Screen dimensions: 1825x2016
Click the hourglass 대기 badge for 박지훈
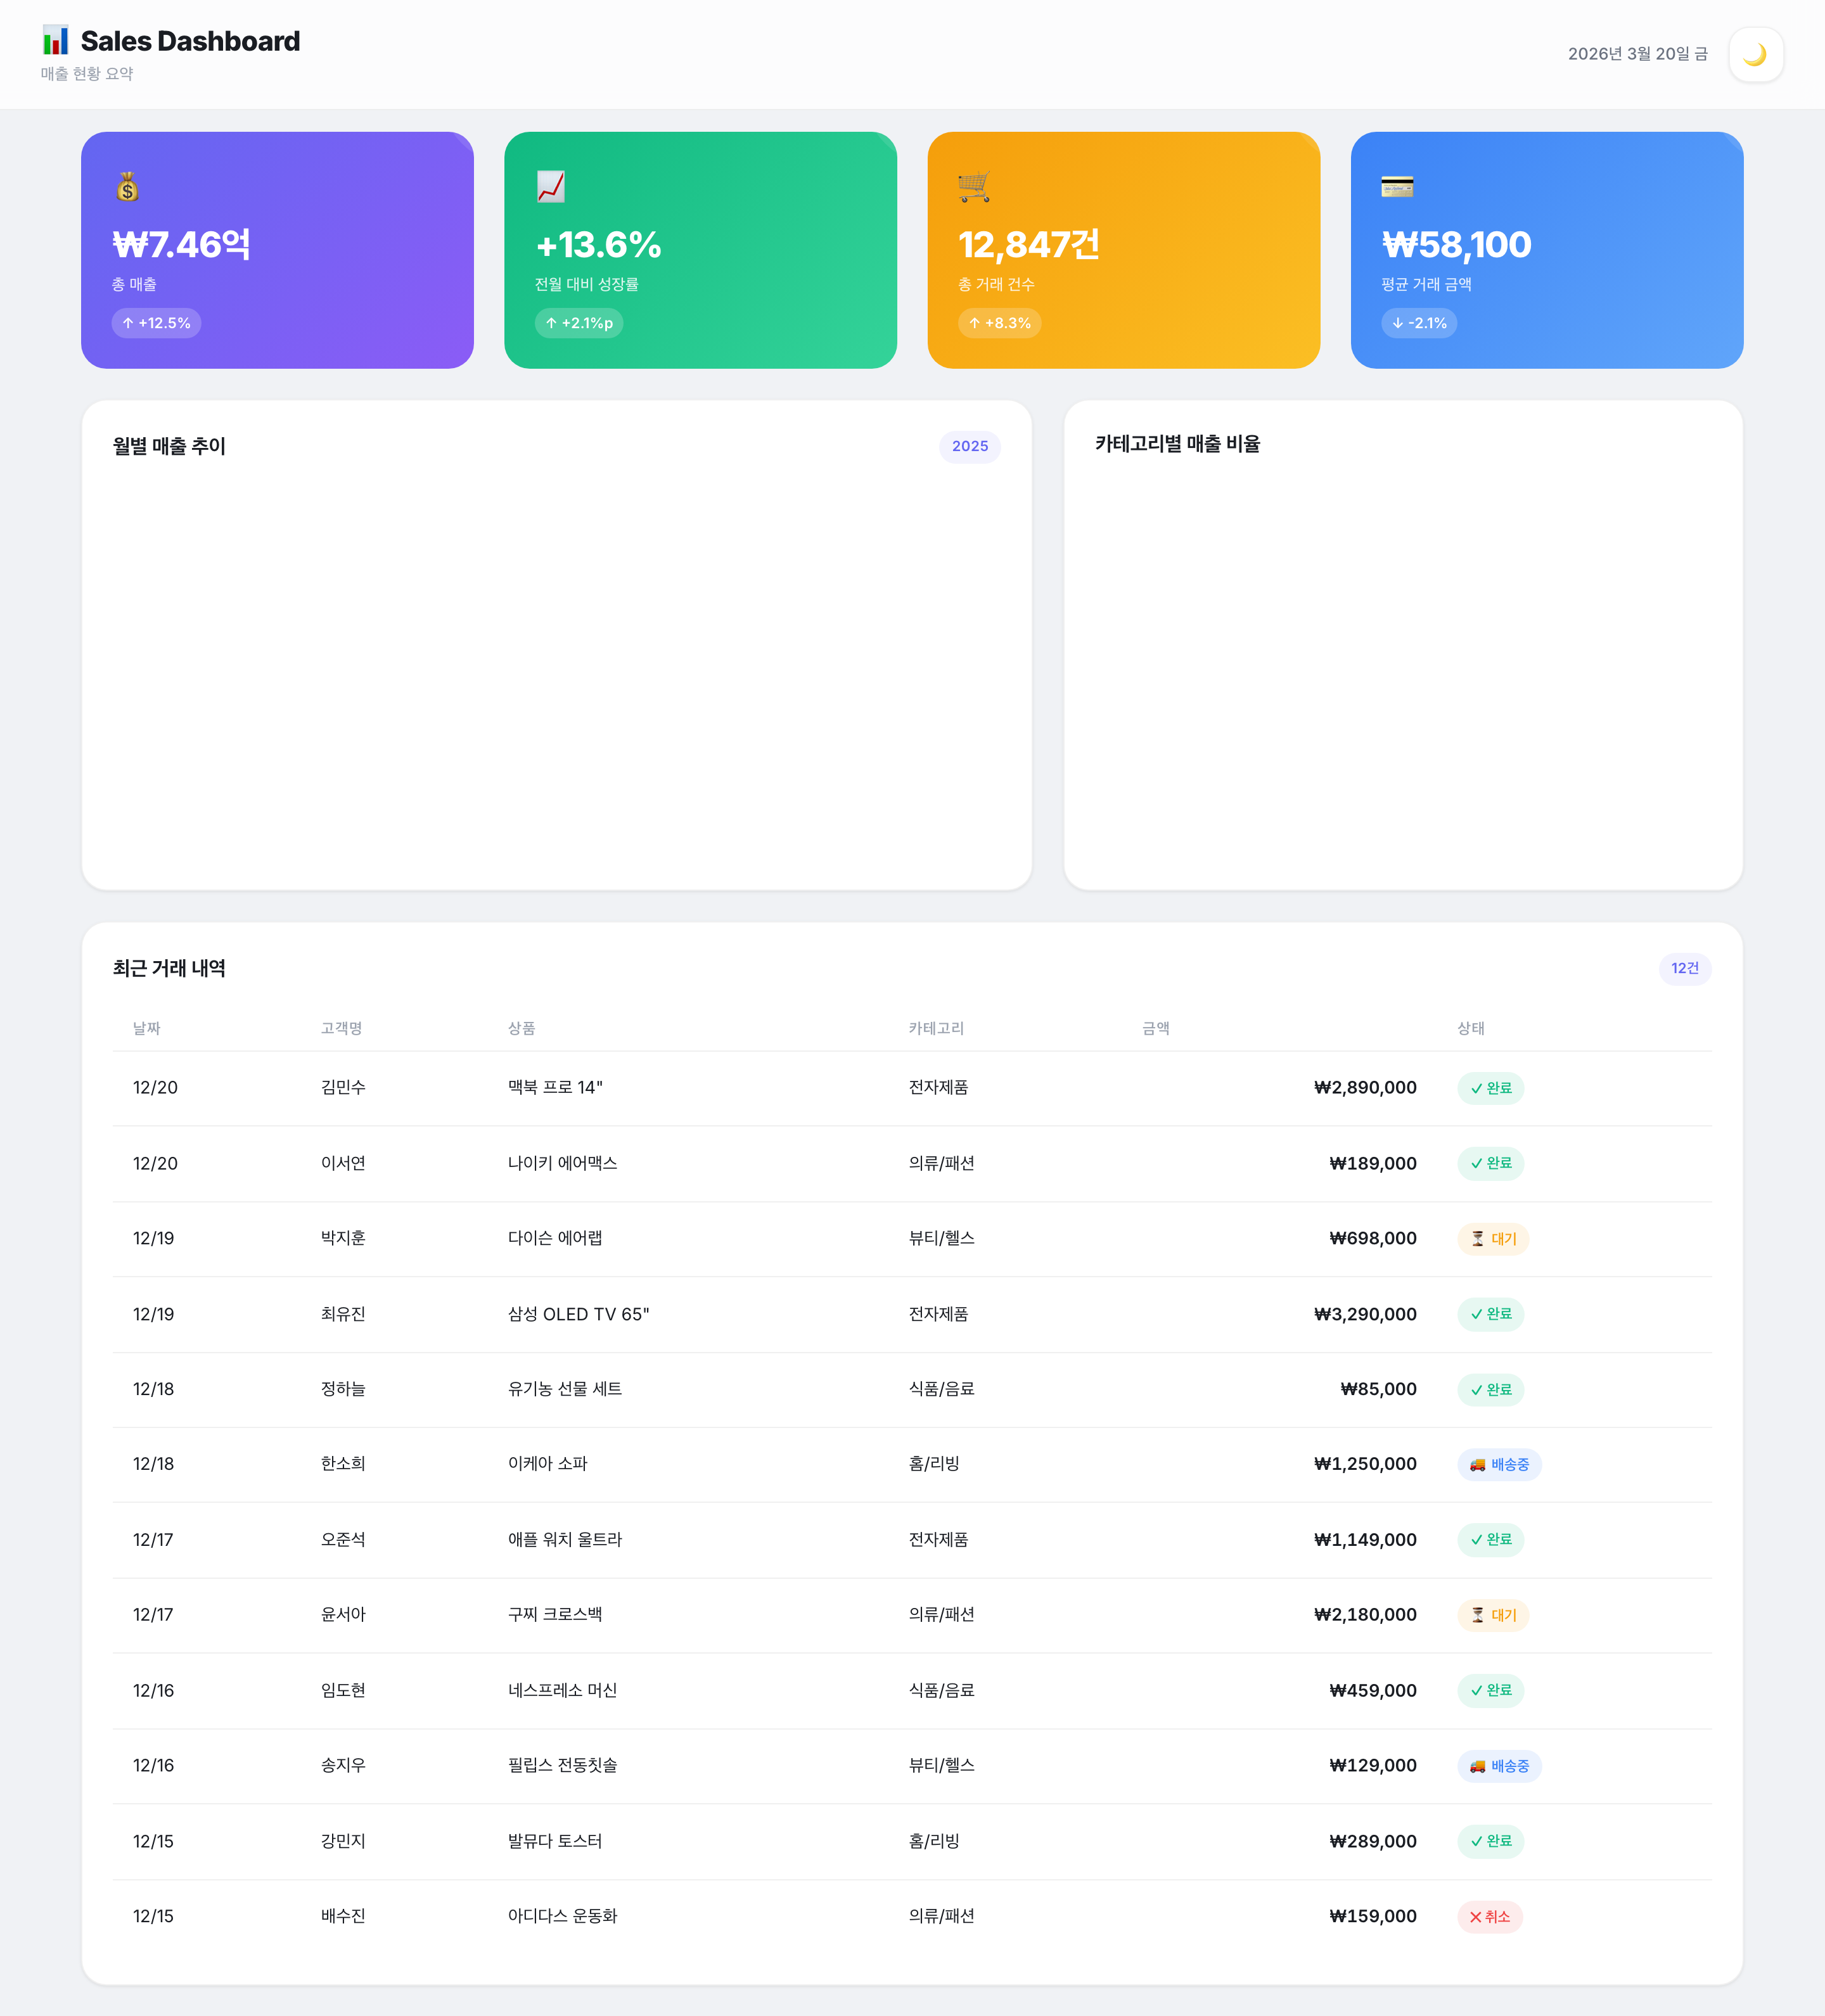click(1493, 1239)
